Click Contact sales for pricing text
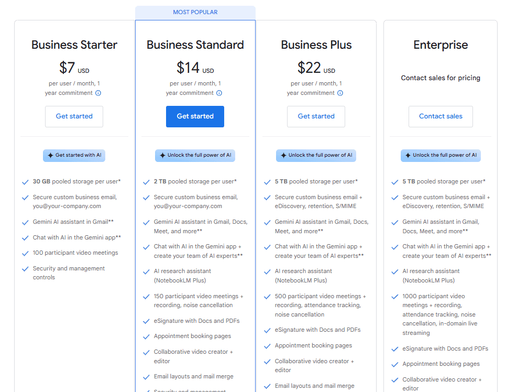Image resolution: width=506 pixels, height=392 pixels. (x=441, y=78)
